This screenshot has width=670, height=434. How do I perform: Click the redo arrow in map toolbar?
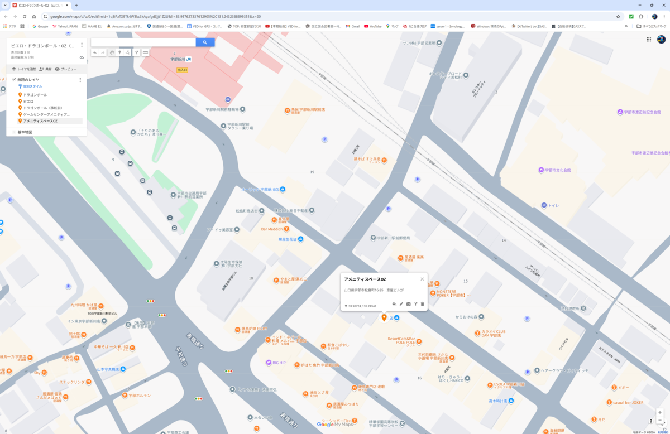click(x=103, y=52)
